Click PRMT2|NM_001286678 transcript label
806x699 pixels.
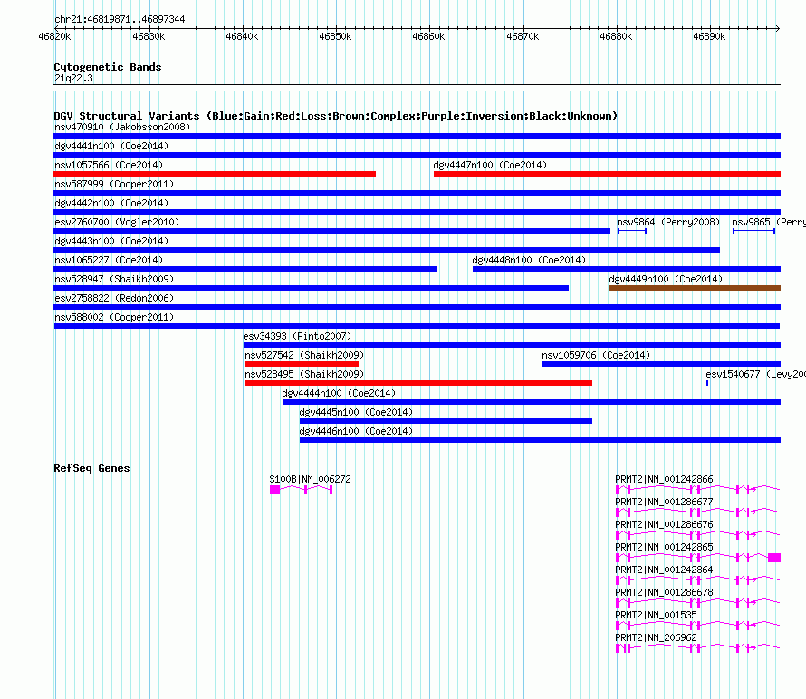(664, 592)
